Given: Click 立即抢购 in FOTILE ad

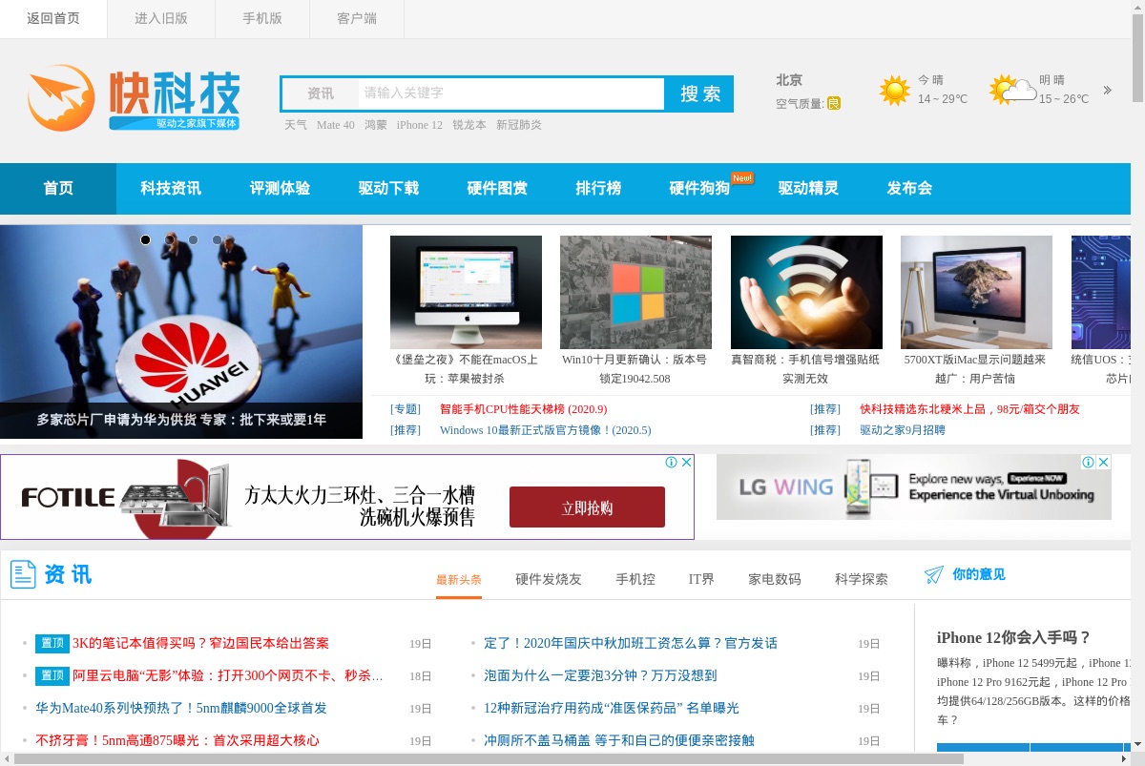Looking at the screenshot, I should point(587,507).
